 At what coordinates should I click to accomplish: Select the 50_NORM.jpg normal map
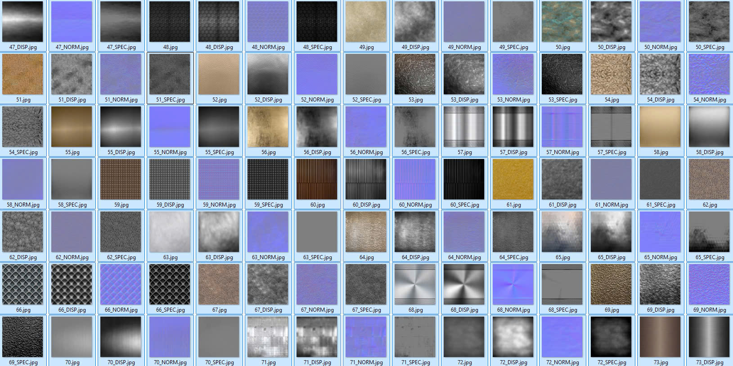[660, 22]
